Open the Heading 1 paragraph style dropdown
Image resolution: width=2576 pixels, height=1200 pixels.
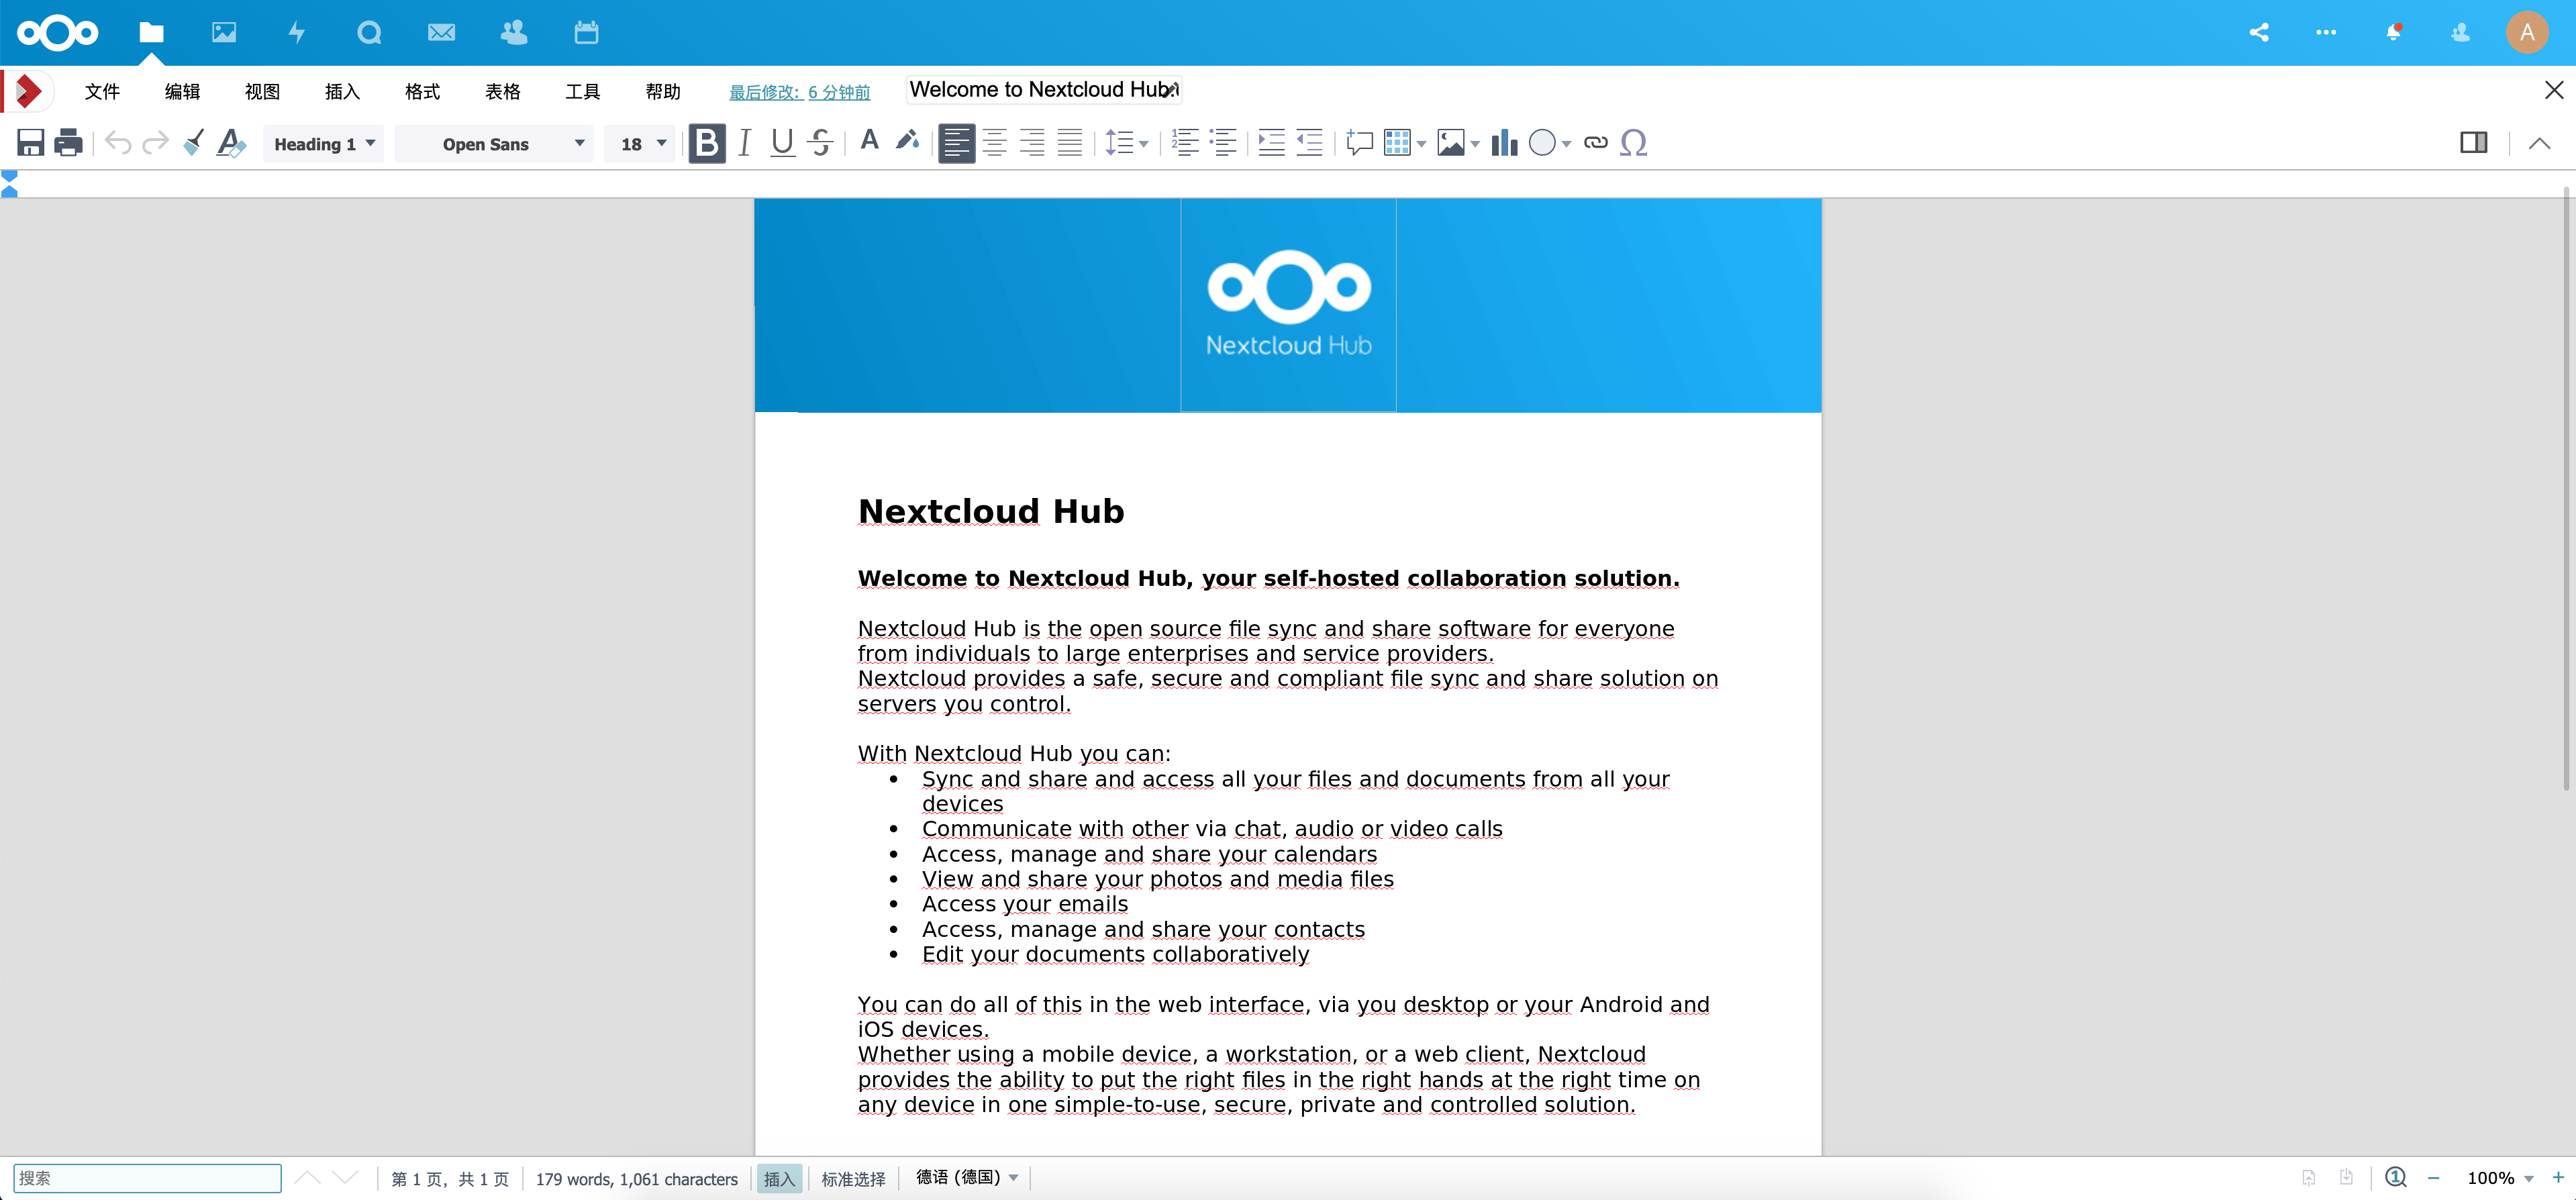point(323,144)
